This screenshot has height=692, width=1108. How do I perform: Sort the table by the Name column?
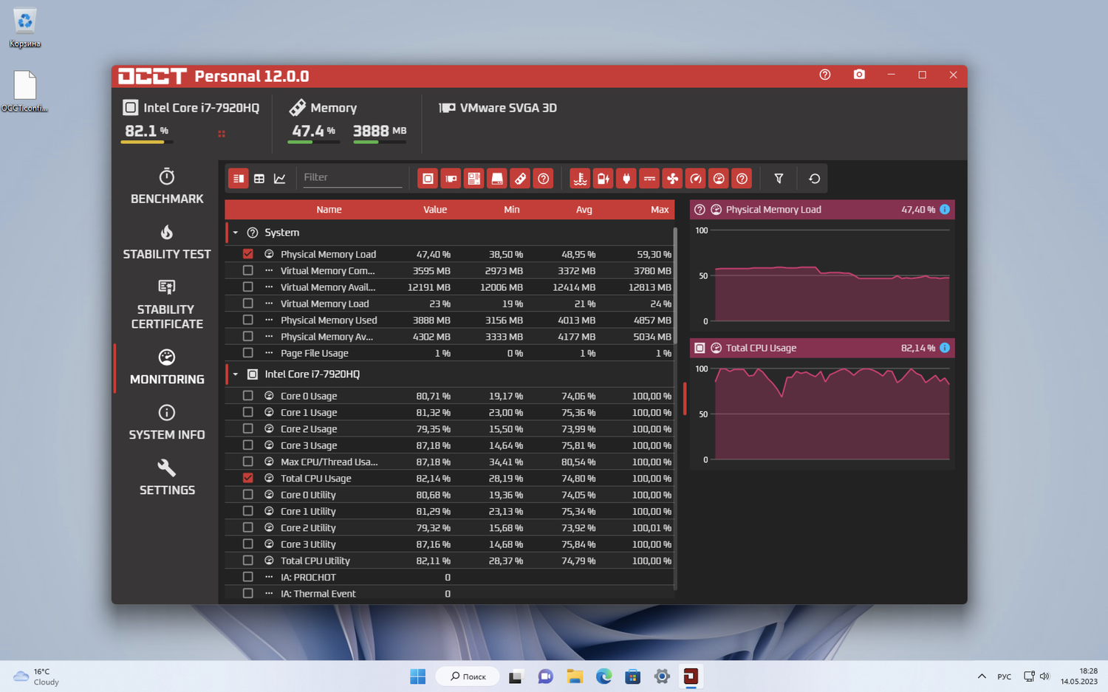point(329,210)
